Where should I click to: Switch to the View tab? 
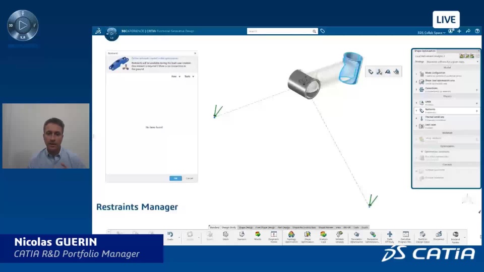pyautogui.click(x=338, y=227)
